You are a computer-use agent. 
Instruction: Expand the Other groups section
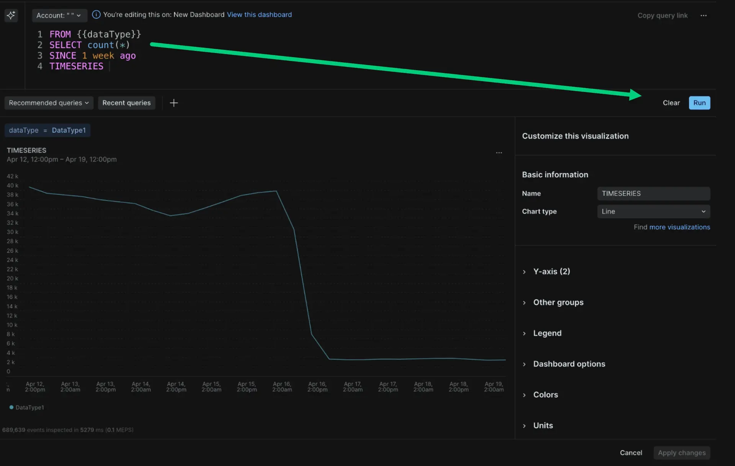click(x=558, y=302)
